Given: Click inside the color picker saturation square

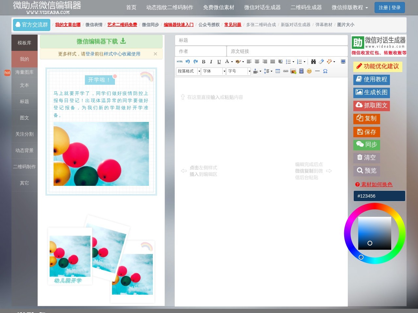Looking at the screenshot, I should pos(375,233).
